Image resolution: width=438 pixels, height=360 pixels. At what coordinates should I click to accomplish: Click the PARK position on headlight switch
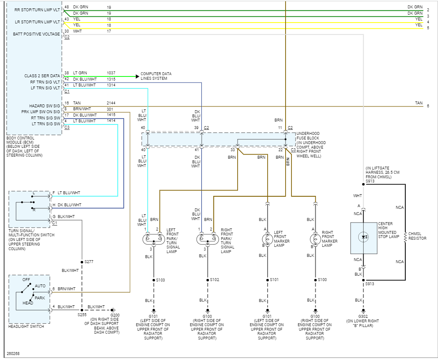coord(40,298)
